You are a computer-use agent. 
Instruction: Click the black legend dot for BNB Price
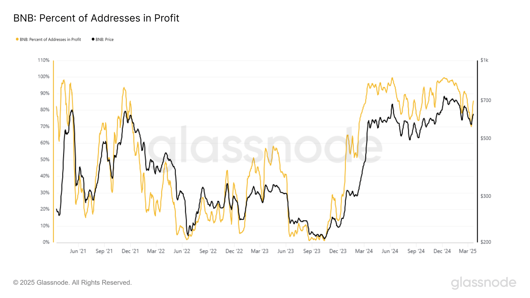pos(93,39)
